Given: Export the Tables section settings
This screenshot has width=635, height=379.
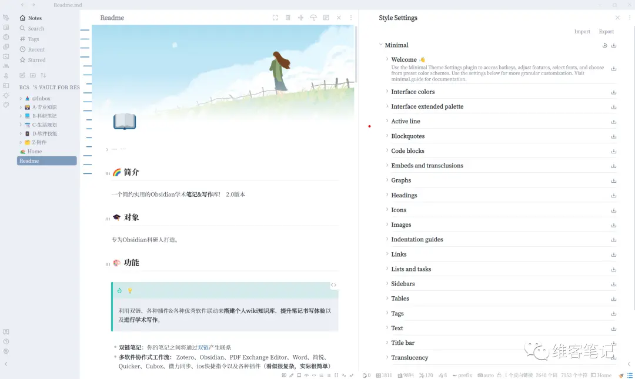Looking at the screenshot, I should click(614, 299).
